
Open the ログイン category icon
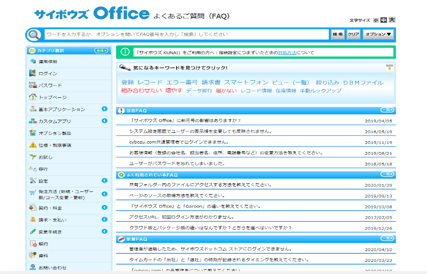coord(32,74)
